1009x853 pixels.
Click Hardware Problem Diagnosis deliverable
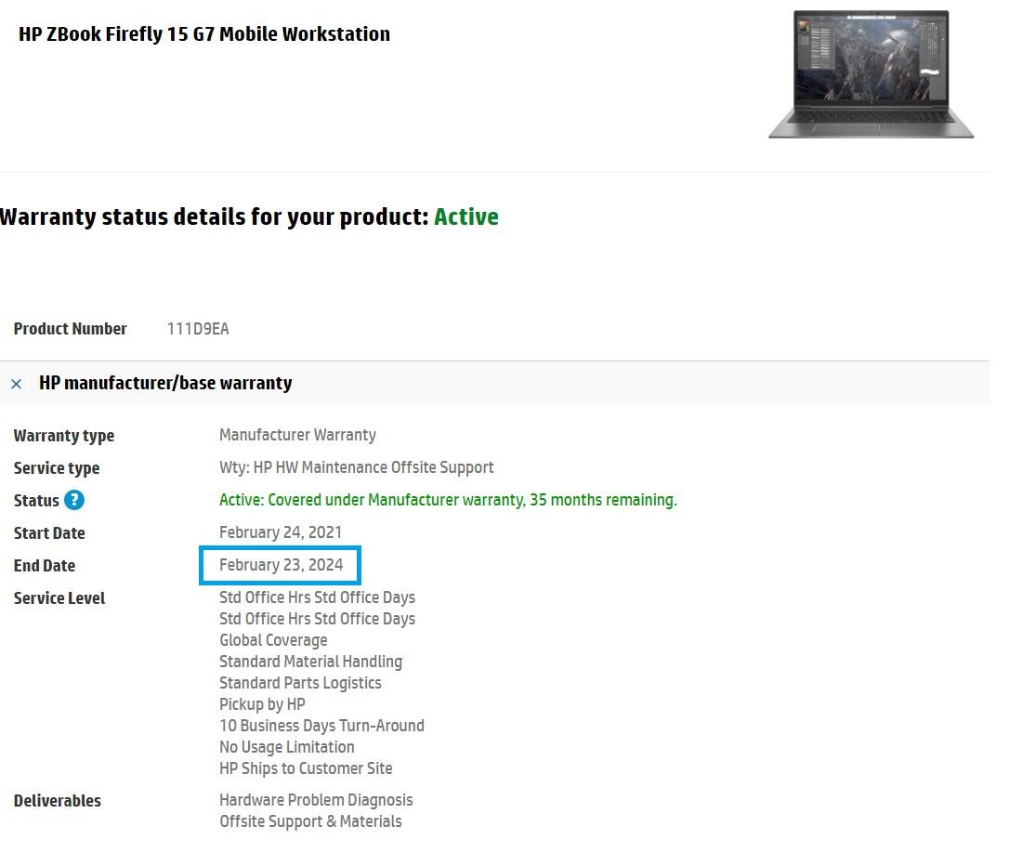pos(316,800)
